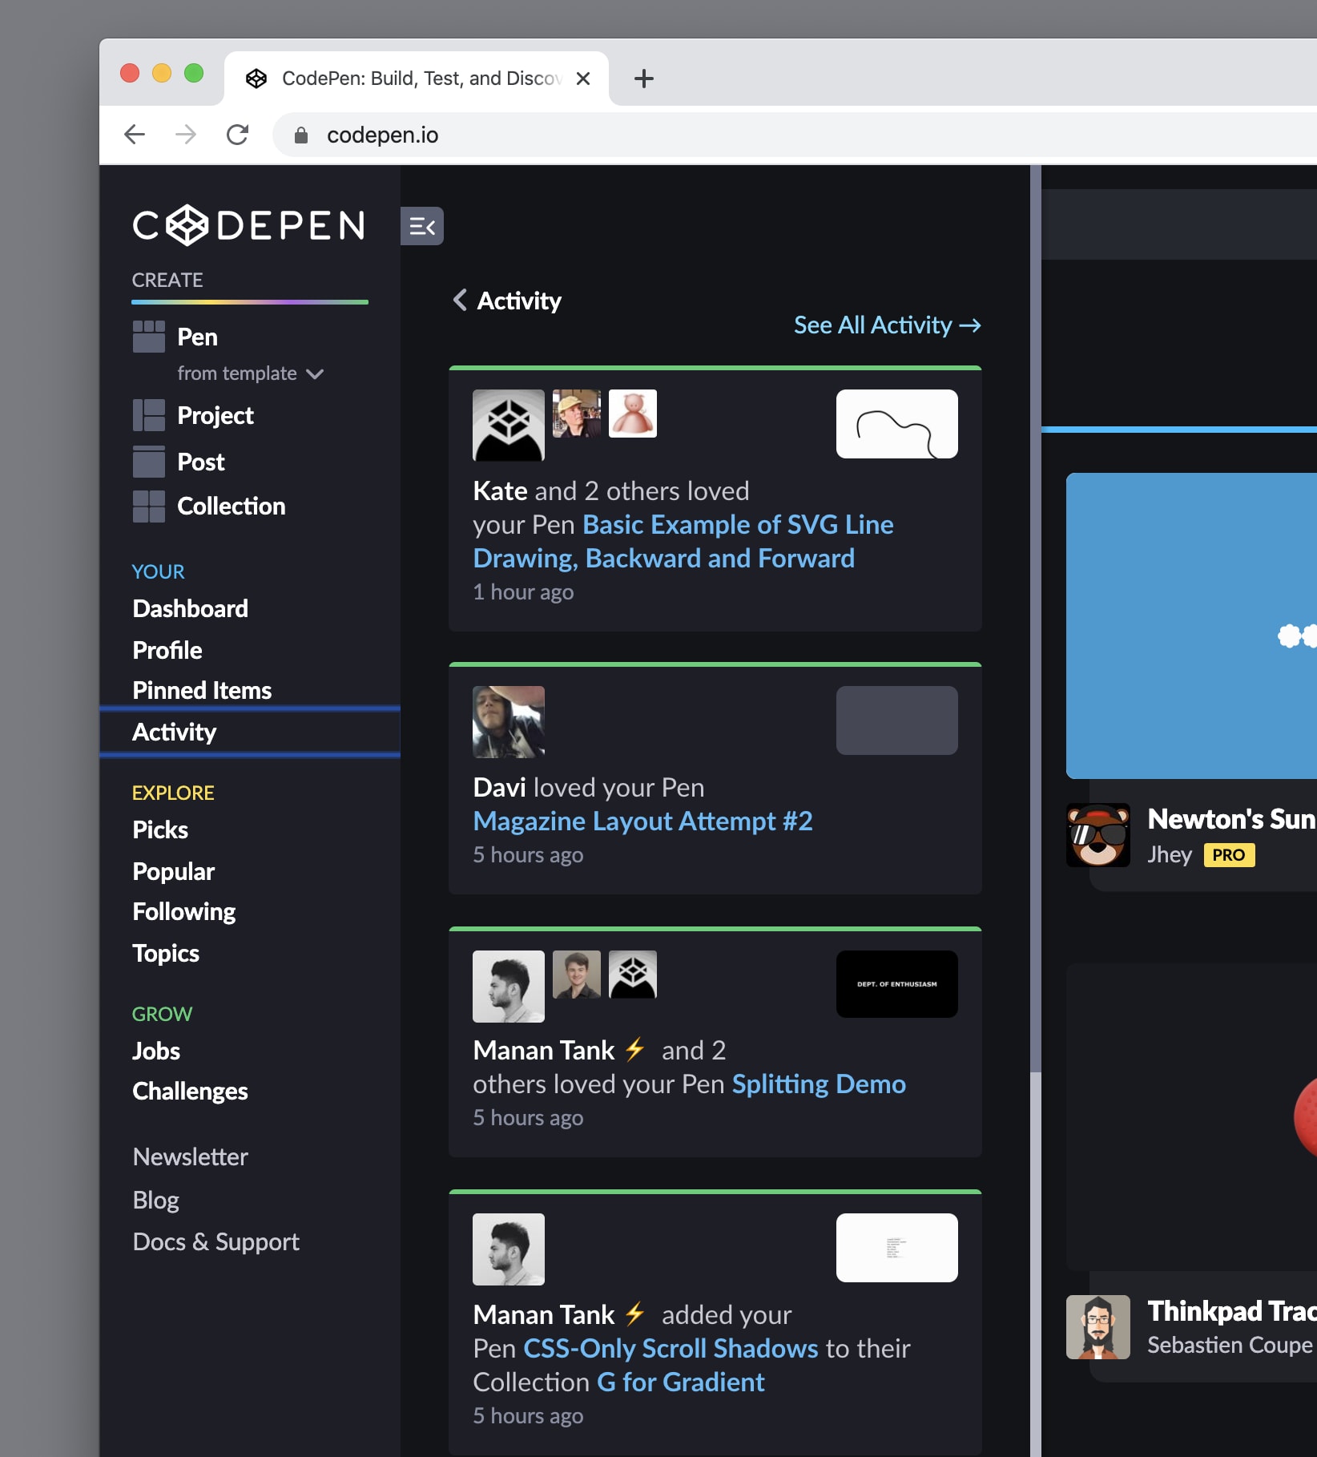Open the 'Splitting Demo' pen link
The image size is (1317, 1457).
[x=819, y=1084]
